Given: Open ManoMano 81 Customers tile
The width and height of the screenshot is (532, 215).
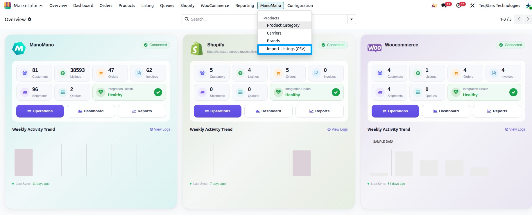Looking at the screenshot, I should [34, 73].
